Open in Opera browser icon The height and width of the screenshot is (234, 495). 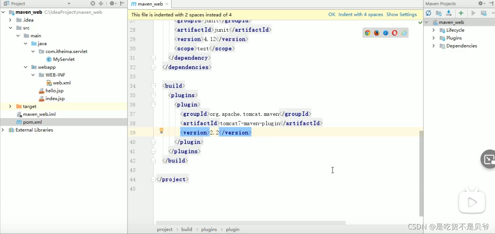point(395,33)
